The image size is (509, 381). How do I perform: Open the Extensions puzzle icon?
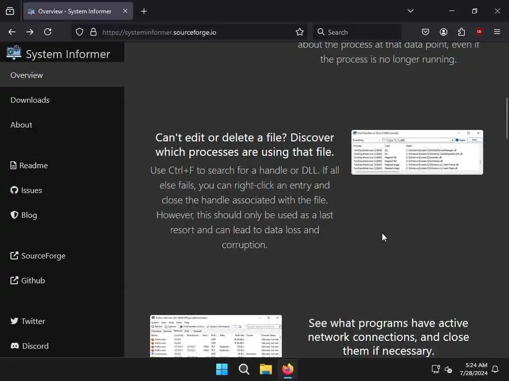click(x=461, y=32)
